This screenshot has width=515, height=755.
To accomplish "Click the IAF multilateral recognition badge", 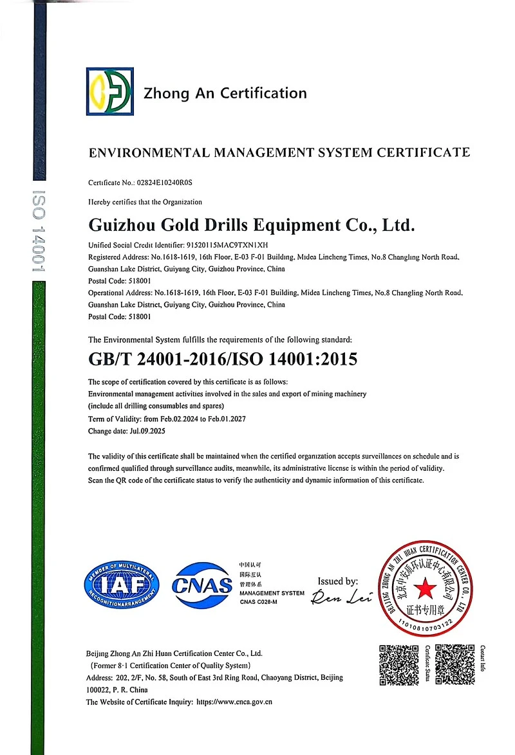I will pyautogui.click(x=122, y=585).
